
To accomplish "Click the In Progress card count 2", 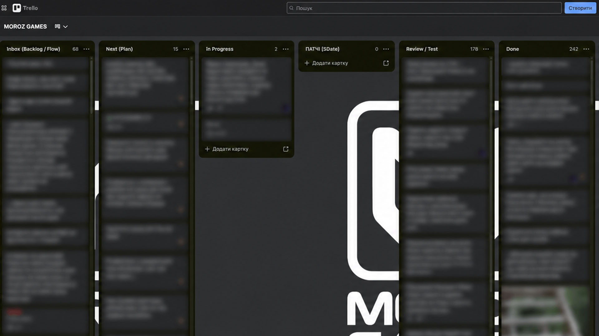I will [276, 49].
